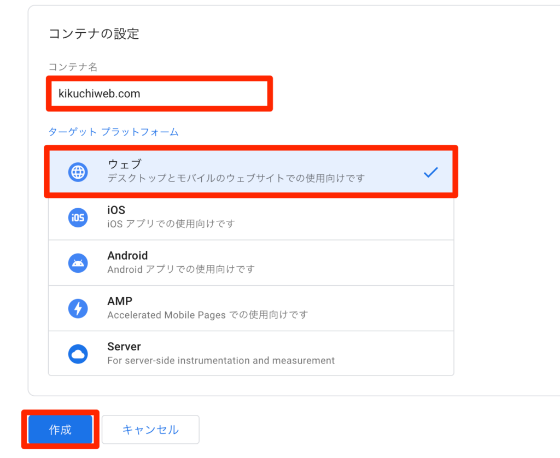
Task: Click the blue checkmark on the Web row
Action: click(431, 172)
